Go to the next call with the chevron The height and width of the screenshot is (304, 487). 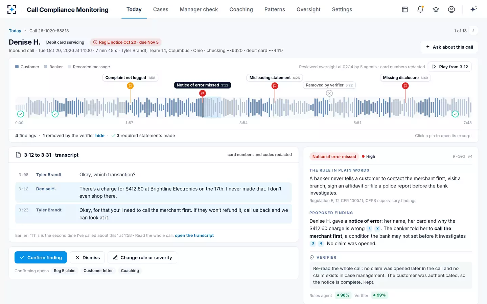pyautogui.click(x=473, y=30)
